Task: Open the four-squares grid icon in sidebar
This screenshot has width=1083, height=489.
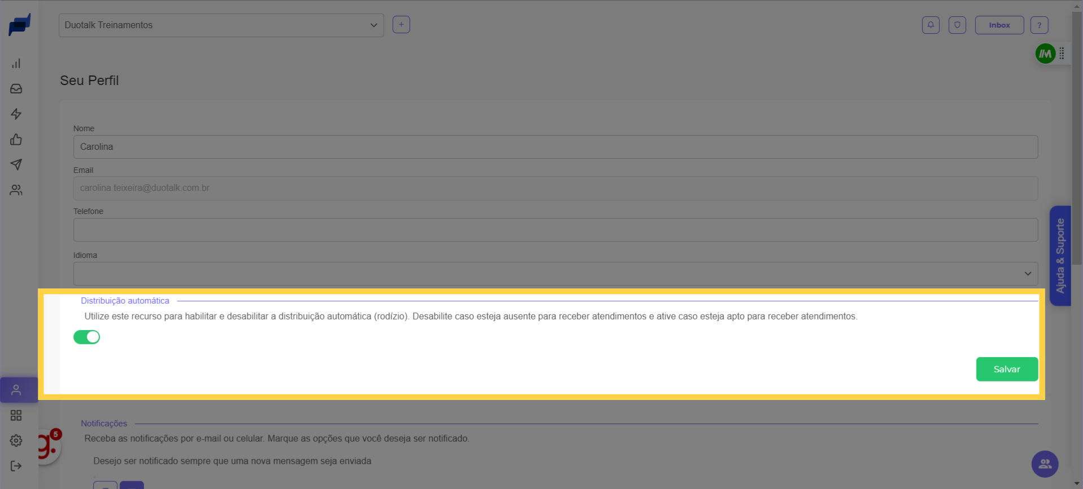Action: (x=16, y=415)
